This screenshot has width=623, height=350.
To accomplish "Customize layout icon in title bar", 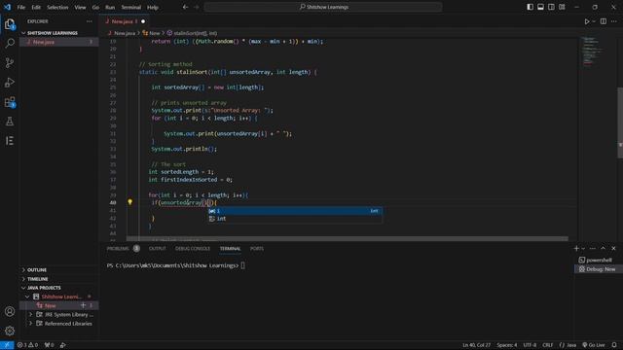I will pyautogui.click(x=562, y=7).
